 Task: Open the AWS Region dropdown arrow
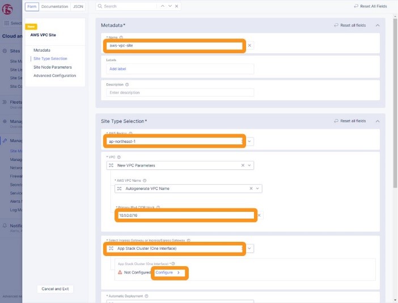pos(249,141)
